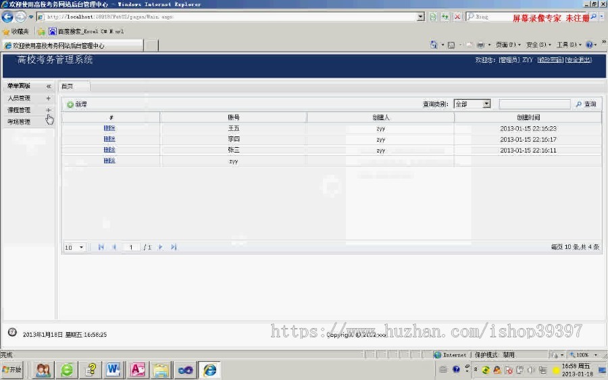Click 删除 link for 张三 row
This screenshot has height=380, width=608.
[x=109, y=150]
